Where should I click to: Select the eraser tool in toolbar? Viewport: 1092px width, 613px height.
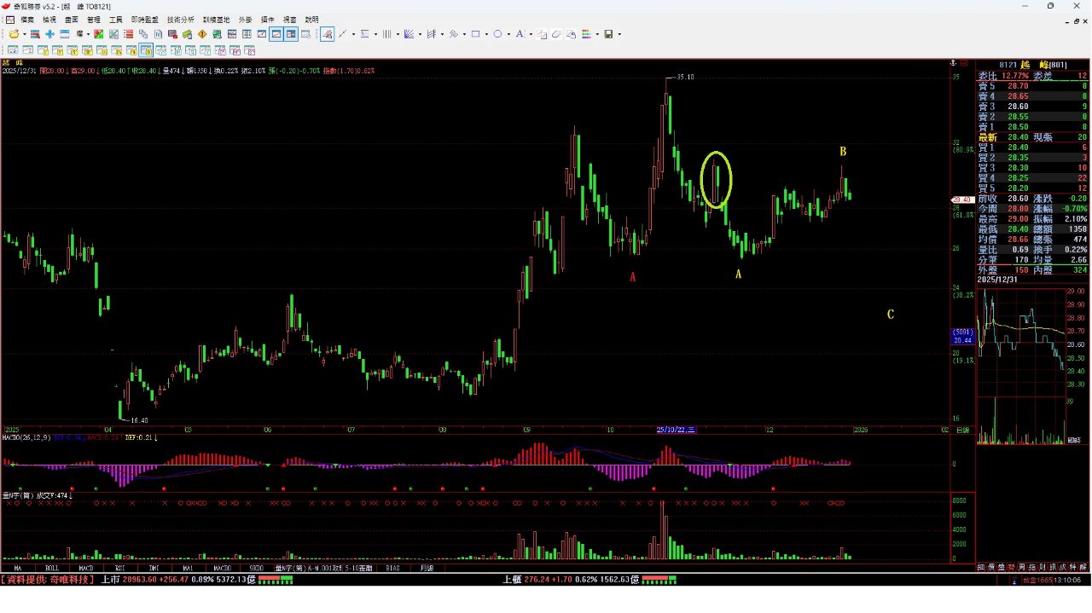(556, 34)
